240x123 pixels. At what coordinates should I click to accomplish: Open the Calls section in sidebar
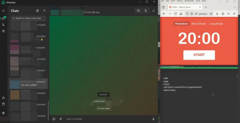(3, 25)
